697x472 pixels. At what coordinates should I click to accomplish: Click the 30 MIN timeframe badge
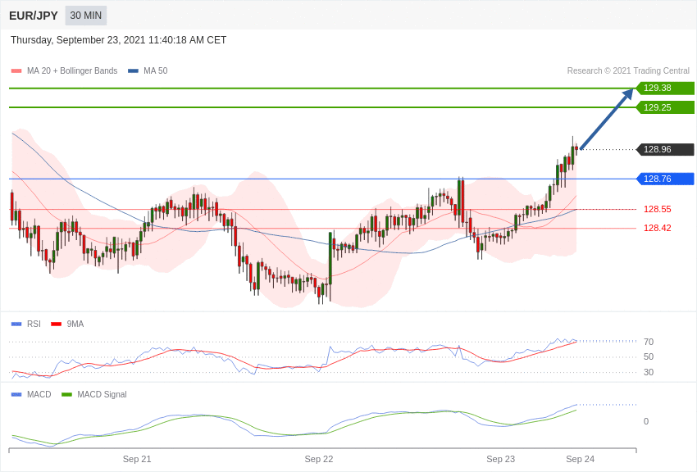tap(86, 16)
